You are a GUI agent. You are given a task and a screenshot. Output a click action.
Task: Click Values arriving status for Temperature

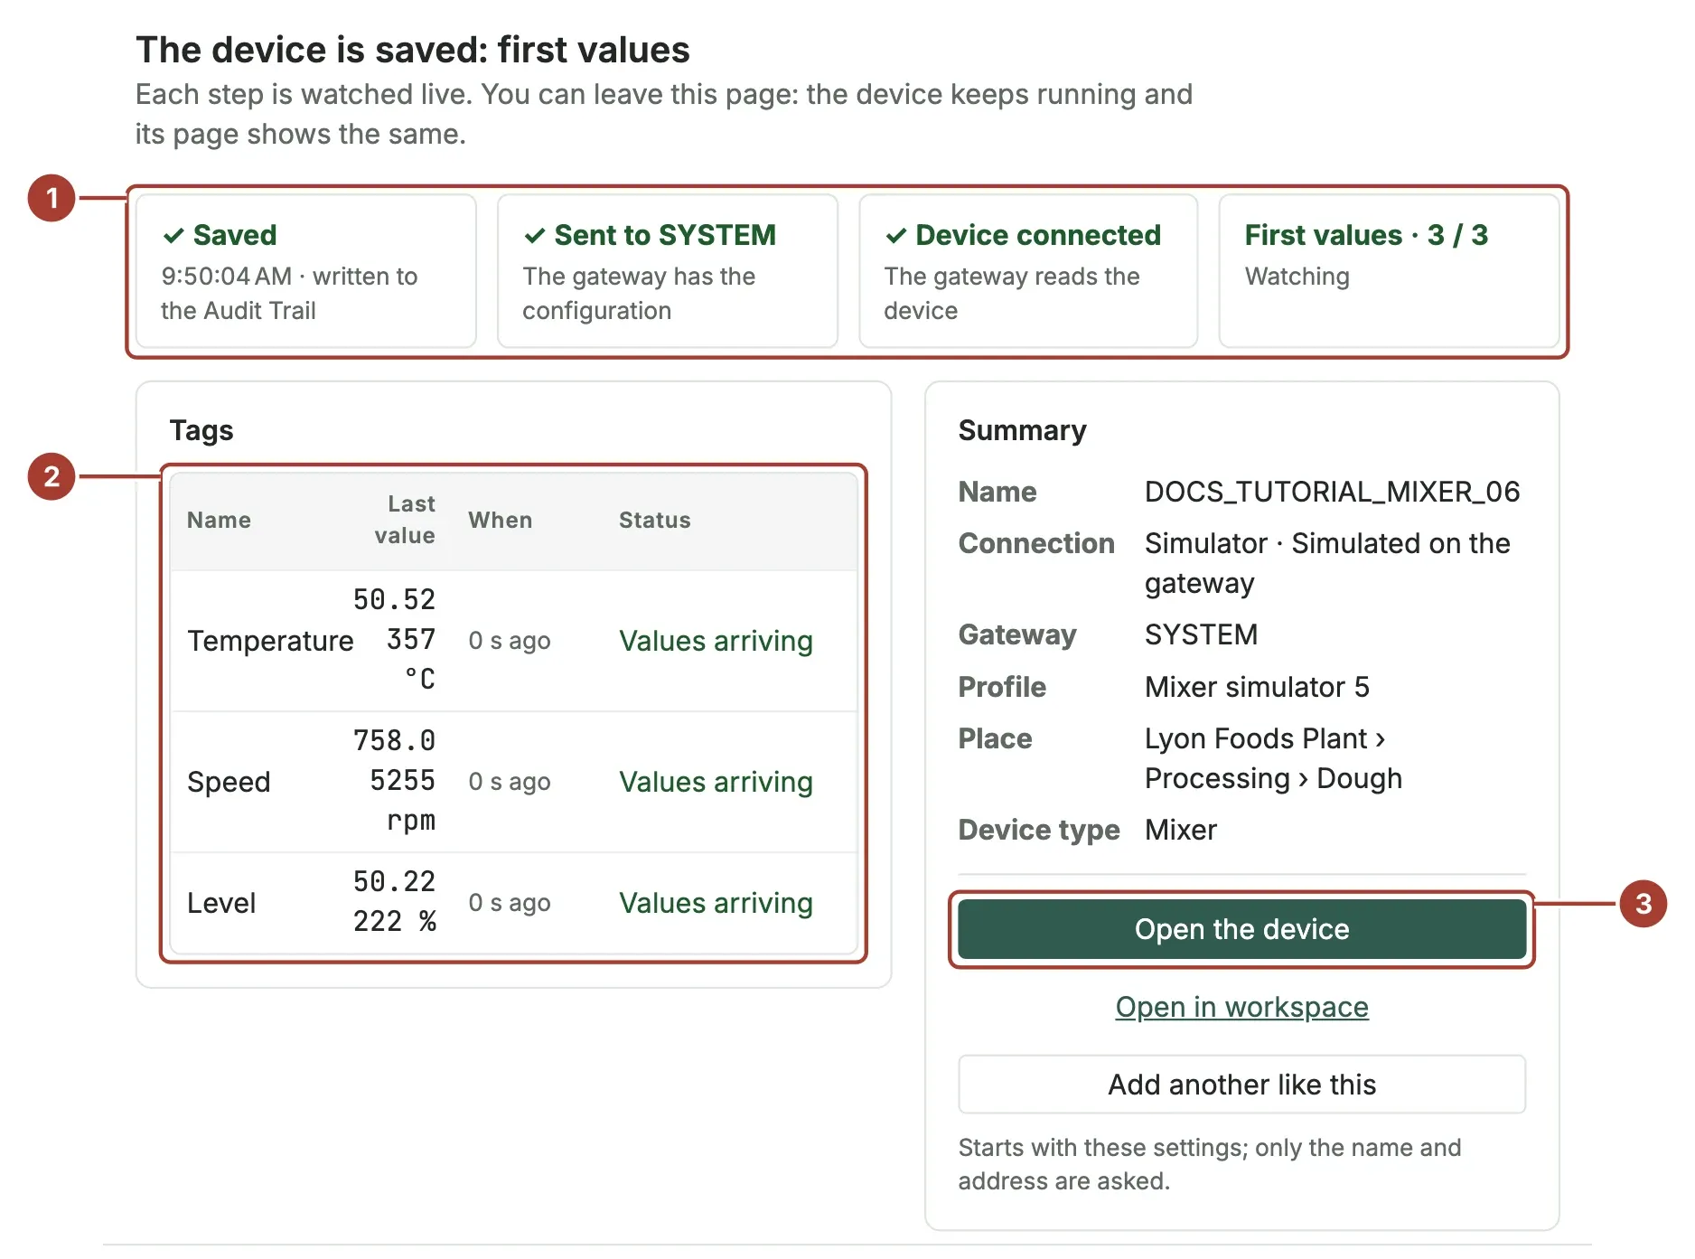[716, 641]
